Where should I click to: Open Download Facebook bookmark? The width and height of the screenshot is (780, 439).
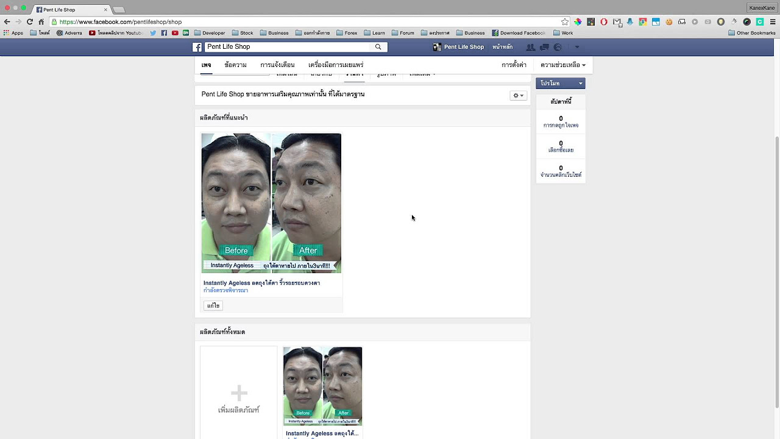[519, 33]
